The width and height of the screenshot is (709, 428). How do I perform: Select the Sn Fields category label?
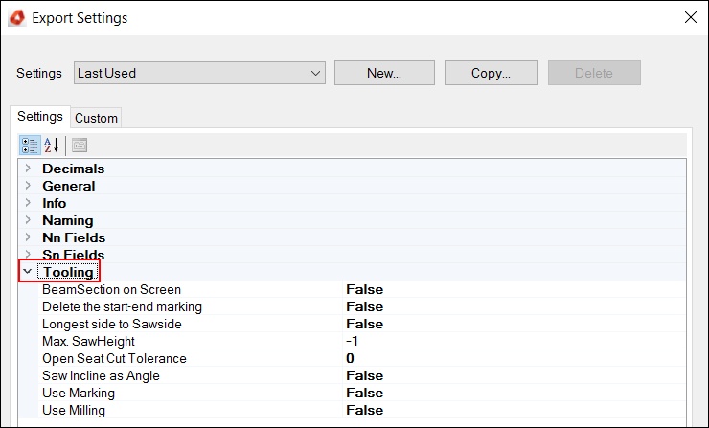pos(73,255)
